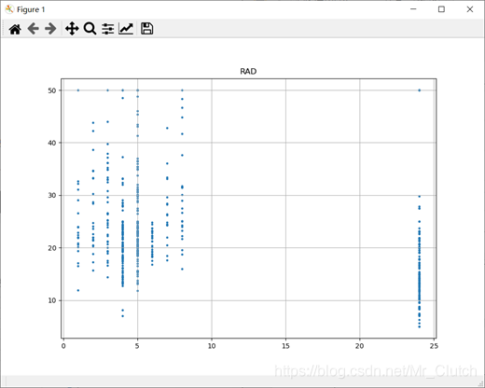Open Configure subplots sliders icon
The image size is (485, 388).
pyautogui.click(x=108, y=29)
